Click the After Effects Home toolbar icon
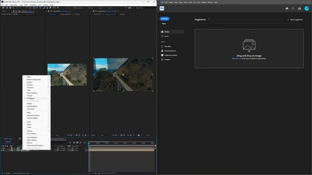Image resolution: width=312 pixels, height=175 pixels. tap(3, 8)
